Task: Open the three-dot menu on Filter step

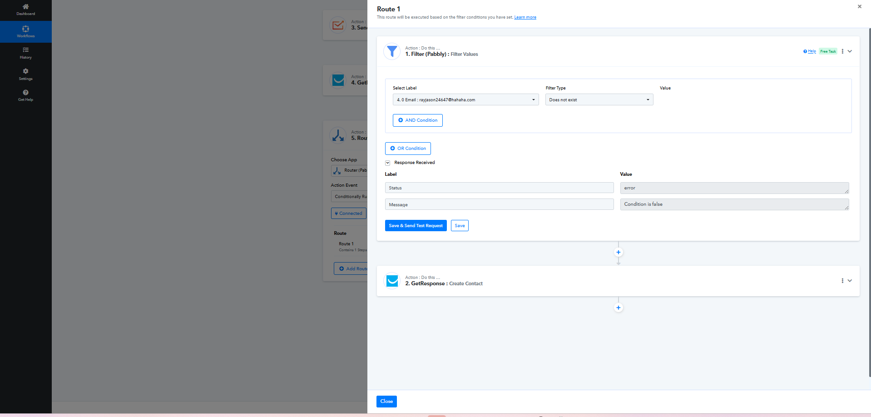Action: [842, 51]
